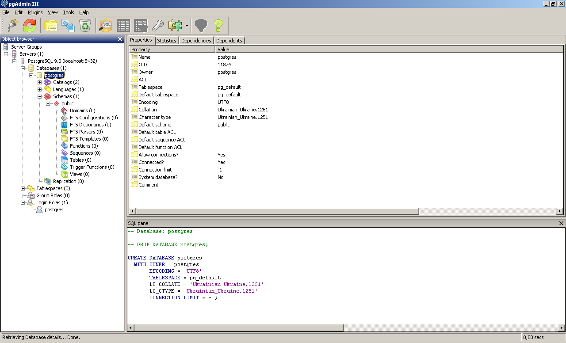
Task: Open the SQL query tool
Action: click(106, 26)
